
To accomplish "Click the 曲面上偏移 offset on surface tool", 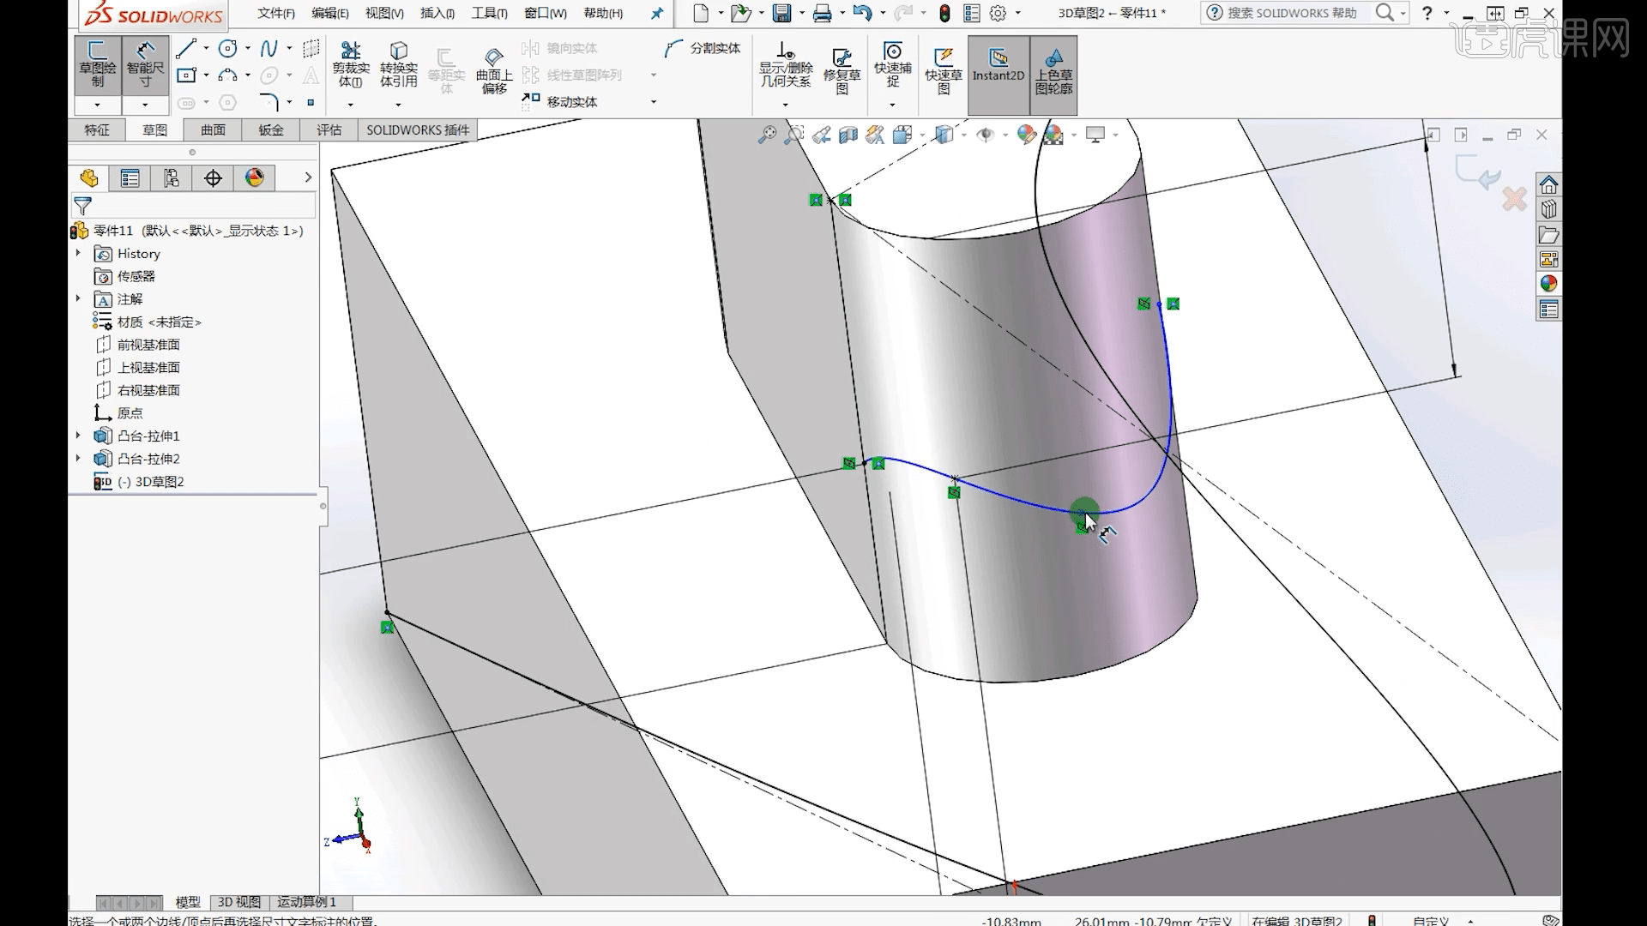I will click(x=494, y=72).
